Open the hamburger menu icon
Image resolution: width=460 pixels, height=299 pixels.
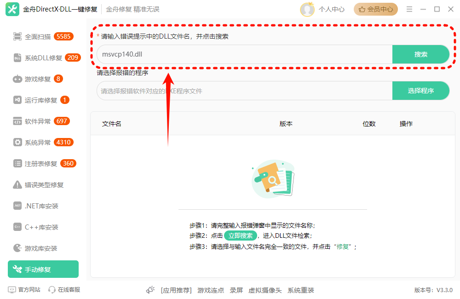(x=409, y=9)
